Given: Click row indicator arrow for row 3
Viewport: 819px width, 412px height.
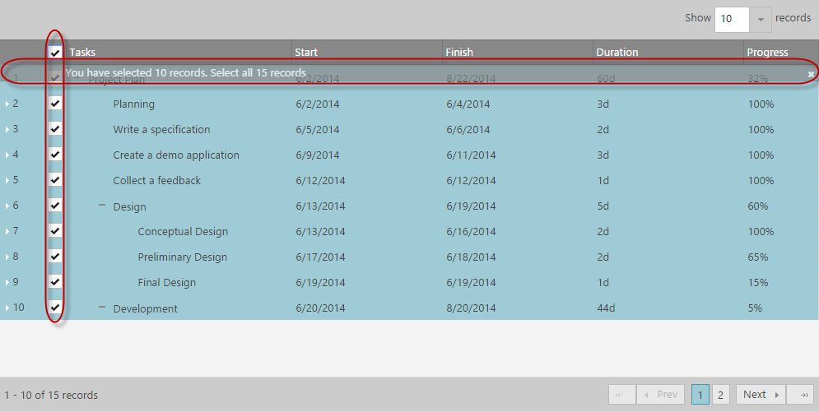Looking at the screenshot, I should pos(7,130).
